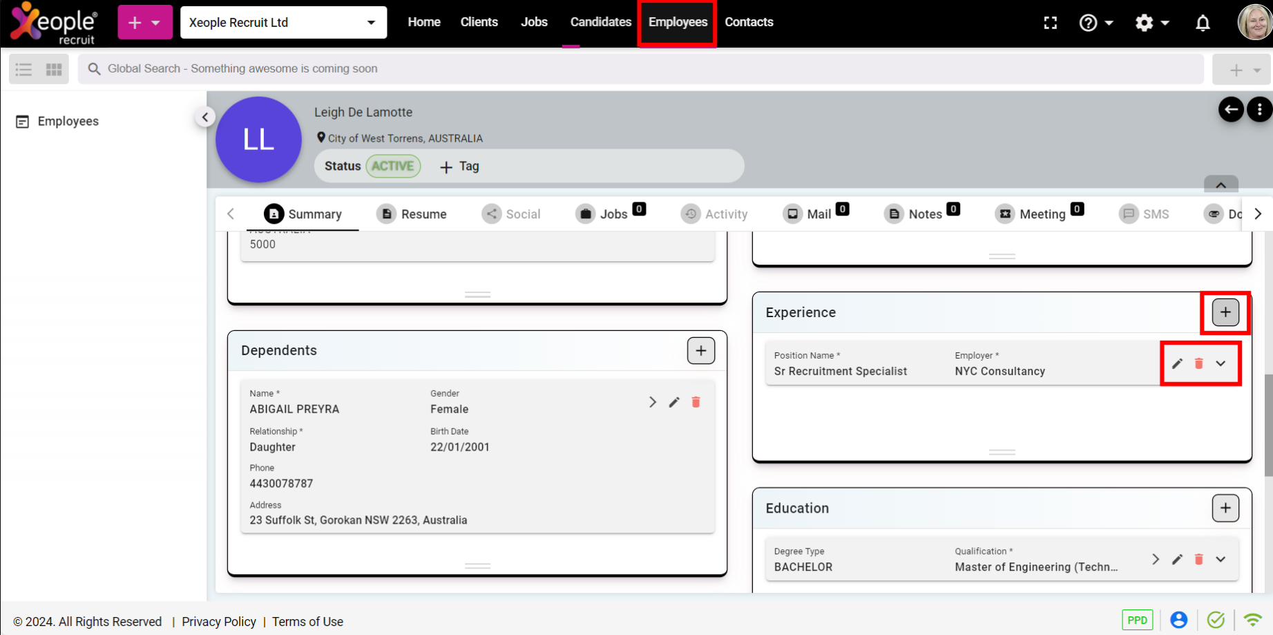
Task: Open the user profile avatar
Action: (x=1254, y=23)
